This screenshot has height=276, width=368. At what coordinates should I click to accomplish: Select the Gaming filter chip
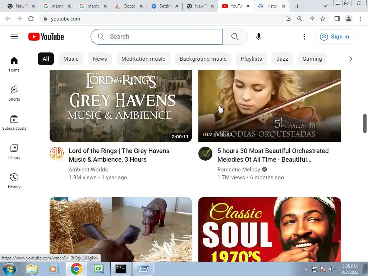click(312, 59)
